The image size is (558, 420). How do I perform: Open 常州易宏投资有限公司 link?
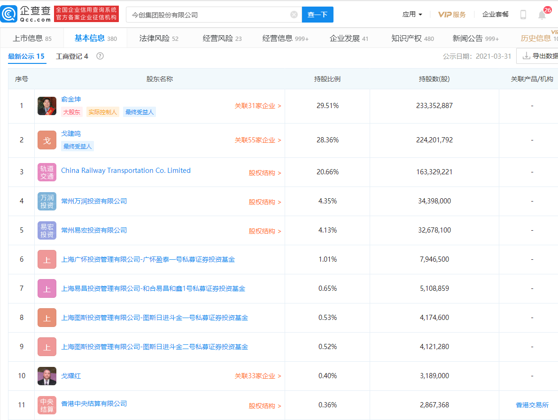(94, 230)
